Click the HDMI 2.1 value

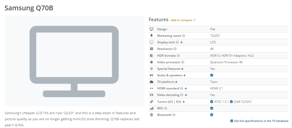(x=216, y=88)
